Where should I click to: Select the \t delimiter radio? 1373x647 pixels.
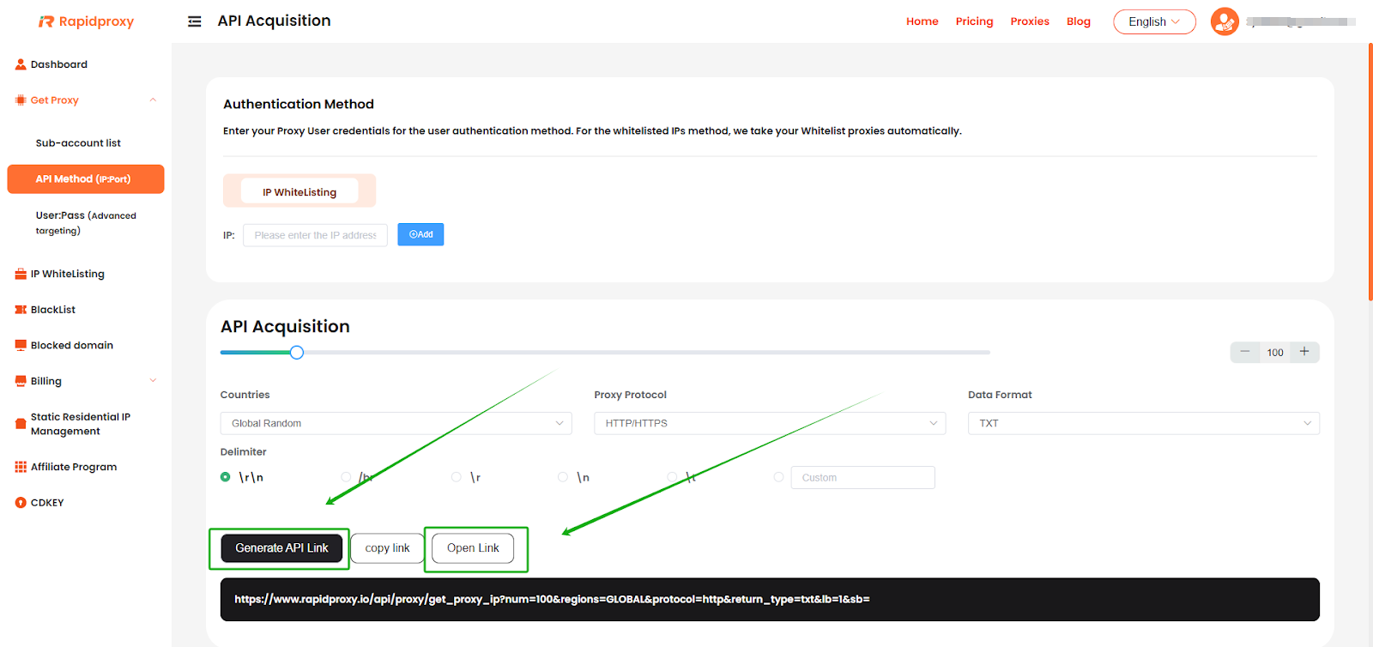[672, 477]
